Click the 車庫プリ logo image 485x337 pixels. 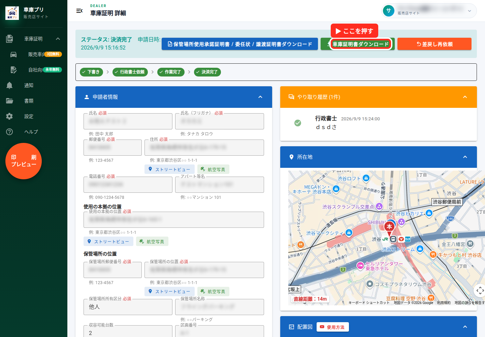(x=12, y=13)
